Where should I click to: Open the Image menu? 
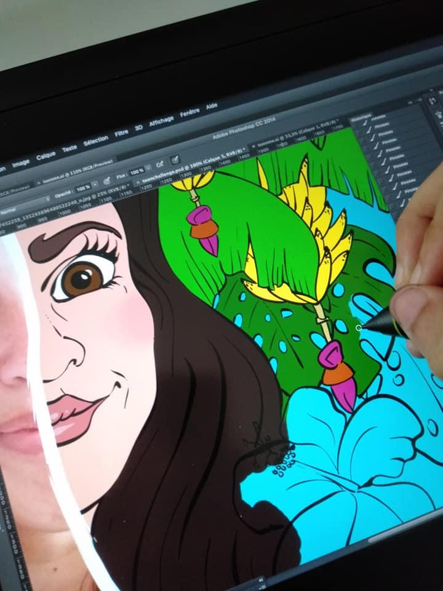pos(21,163)
